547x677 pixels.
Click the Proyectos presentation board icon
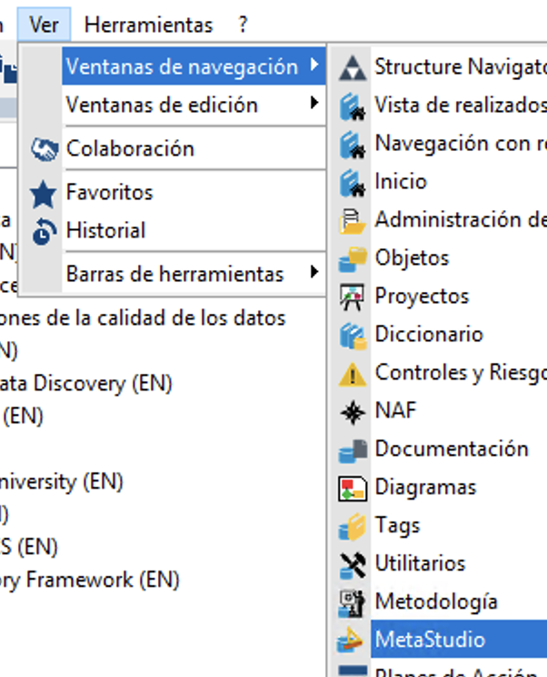click(353, 297)
